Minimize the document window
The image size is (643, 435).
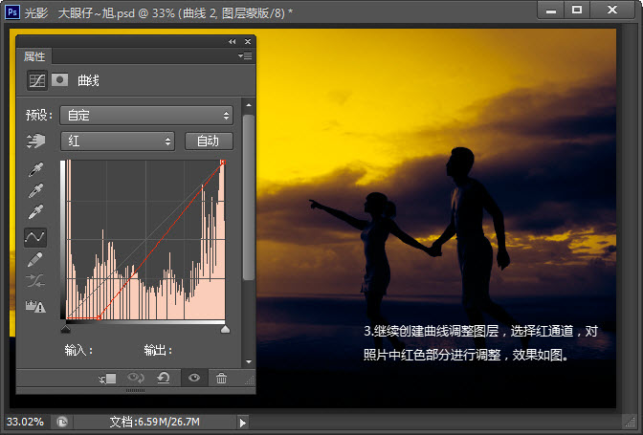pyautogui.click(x=551, y=11)
